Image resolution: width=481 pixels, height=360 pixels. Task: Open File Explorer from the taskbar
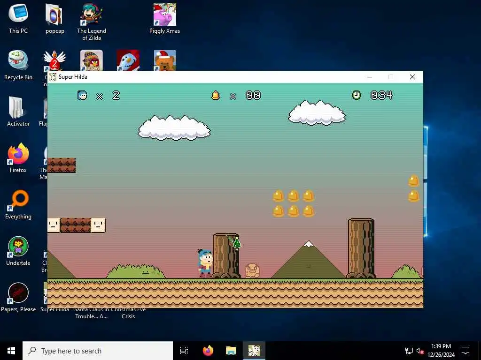pyautogui.click(x=231, y=351)
